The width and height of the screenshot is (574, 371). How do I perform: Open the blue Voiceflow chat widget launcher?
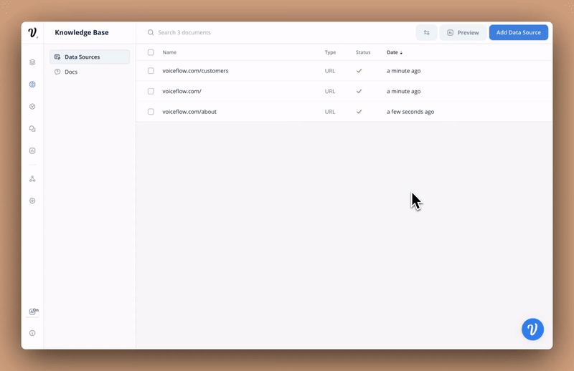[532, 329]
